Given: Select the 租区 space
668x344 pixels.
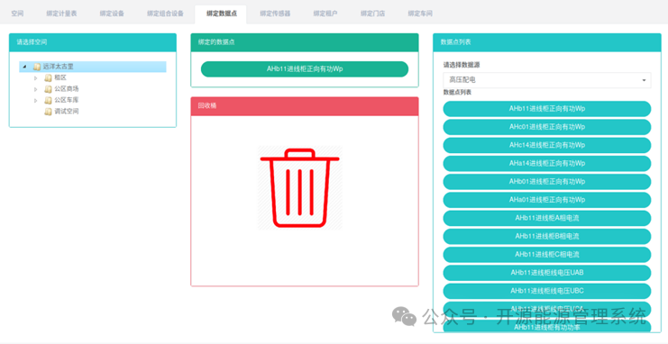Looking at the screenshot, I should (60, 78).
